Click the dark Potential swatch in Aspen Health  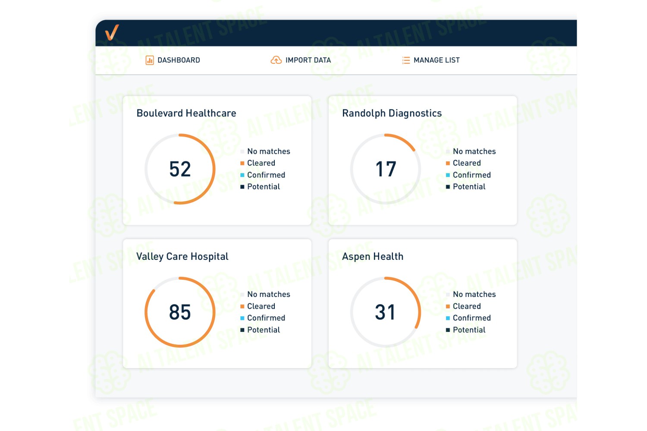click(448, 330)
